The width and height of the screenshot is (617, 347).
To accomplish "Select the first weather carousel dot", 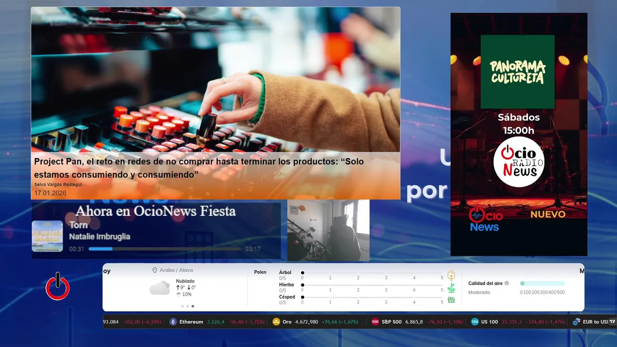I will [x=182, y=306].
